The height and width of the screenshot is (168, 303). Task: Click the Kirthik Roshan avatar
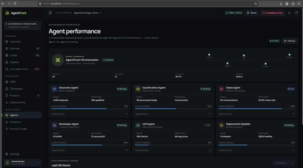[8, 163]
